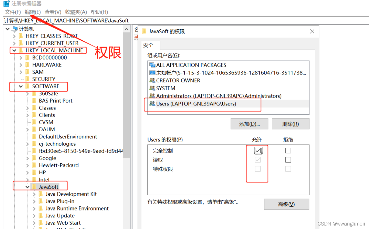Image resolution: width=369 pixels, height=229 pixels.
Task: Click the 删除(R) button
Action: (x=291, y=124)
